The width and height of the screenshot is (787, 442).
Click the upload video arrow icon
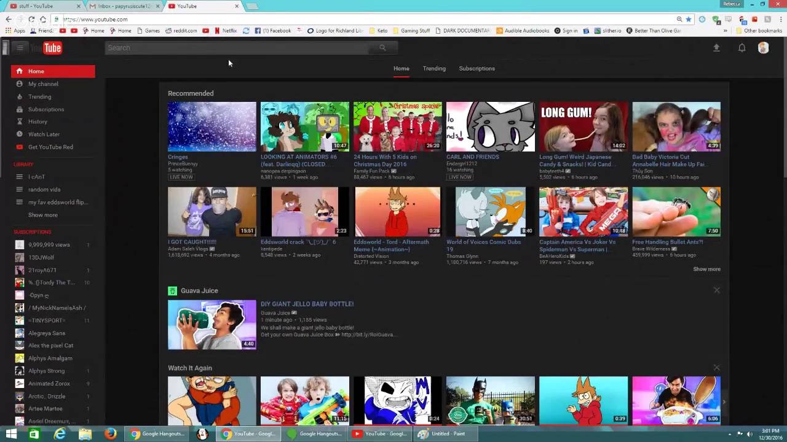(x=716, y=48)
